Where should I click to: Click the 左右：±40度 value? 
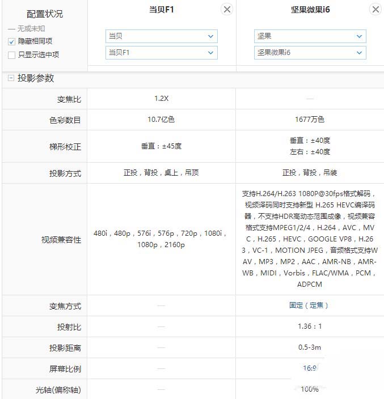(x=310, y=152)
